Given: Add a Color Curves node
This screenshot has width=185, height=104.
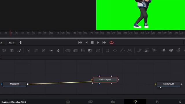Looking at the screenshot, I should (x=36, y=51).
